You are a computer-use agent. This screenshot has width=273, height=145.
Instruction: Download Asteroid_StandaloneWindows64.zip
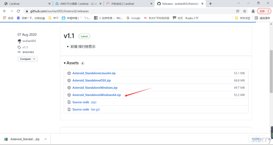[x=97, y=95]
